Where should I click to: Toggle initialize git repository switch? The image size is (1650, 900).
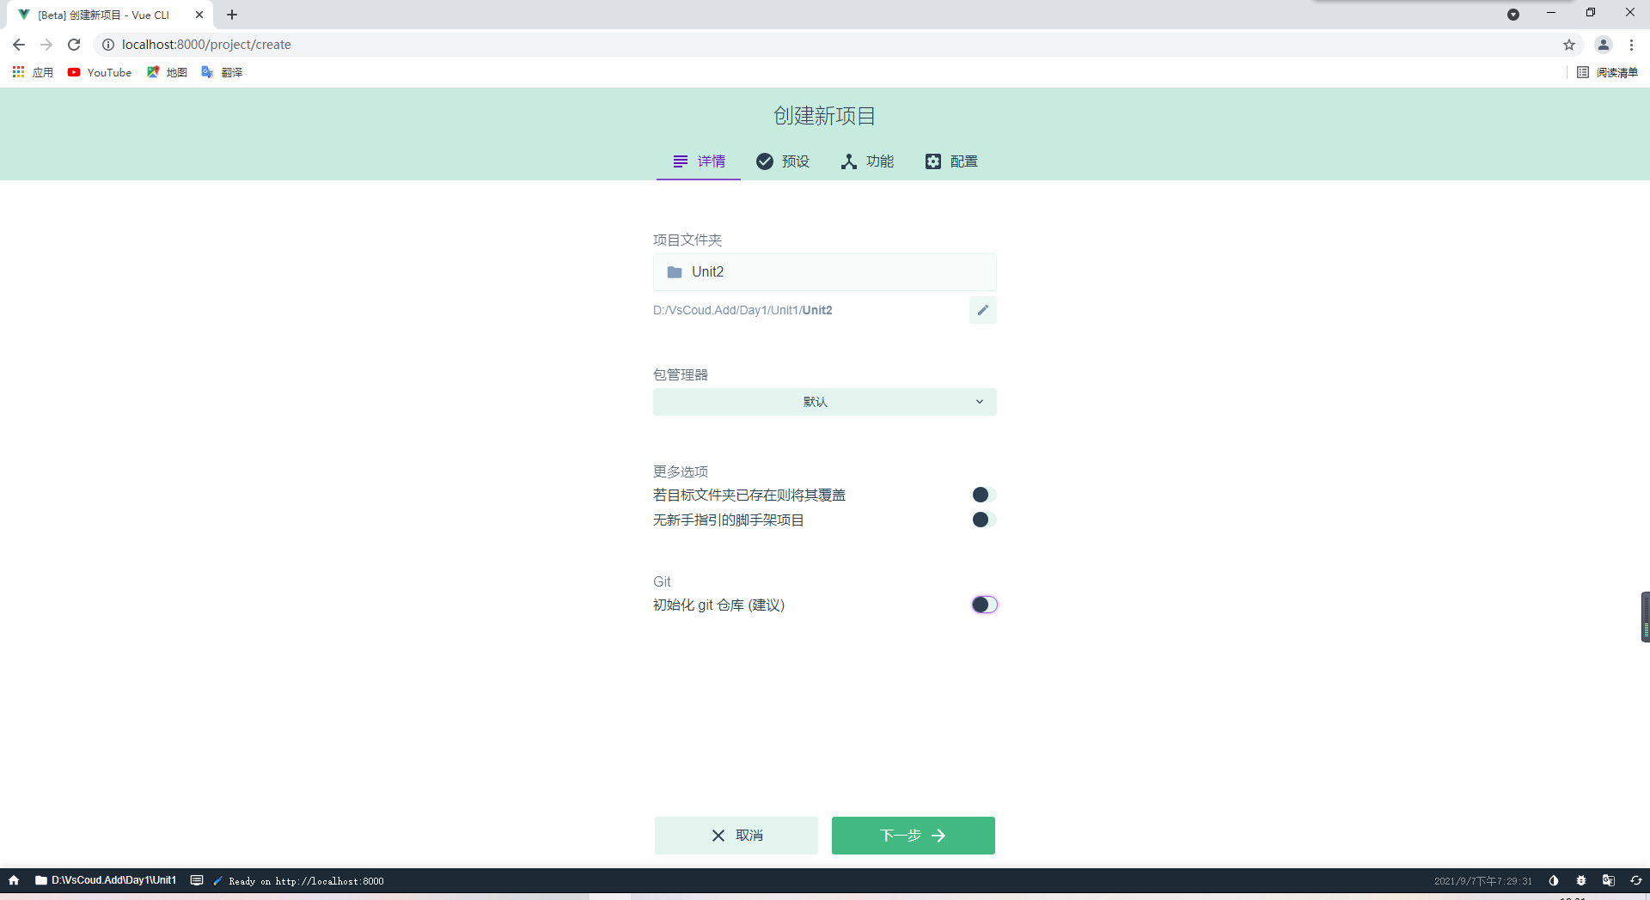tap(984, 605)
